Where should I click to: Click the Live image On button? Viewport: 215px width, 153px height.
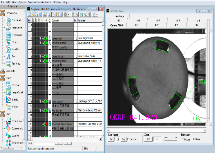pyautogui.click(x=111, y=139)
